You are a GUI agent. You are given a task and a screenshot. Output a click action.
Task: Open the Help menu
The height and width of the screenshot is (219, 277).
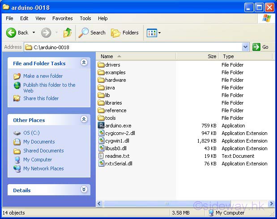coord(102,18)
